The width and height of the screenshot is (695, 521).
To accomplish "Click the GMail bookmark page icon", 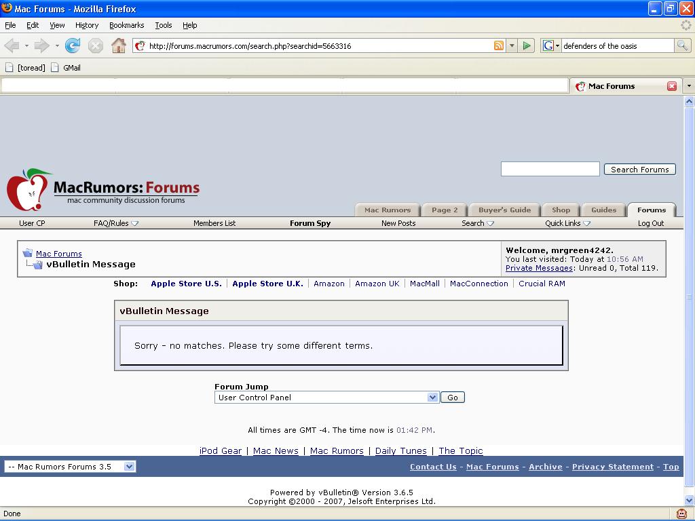I will 55,68.
